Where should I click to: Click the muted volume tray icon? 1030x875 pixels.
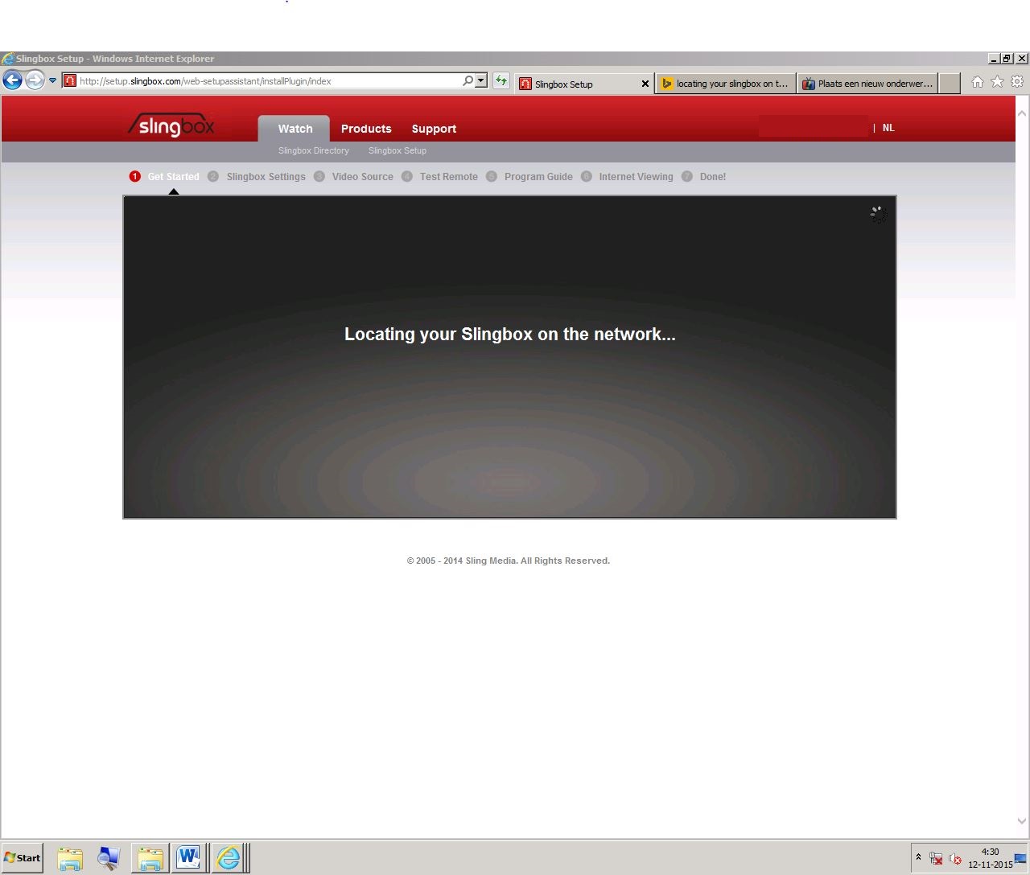pyautogui.click(x=955, y=859)
